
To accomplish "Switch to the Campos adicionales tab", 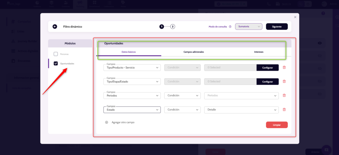I will [194, 52].
